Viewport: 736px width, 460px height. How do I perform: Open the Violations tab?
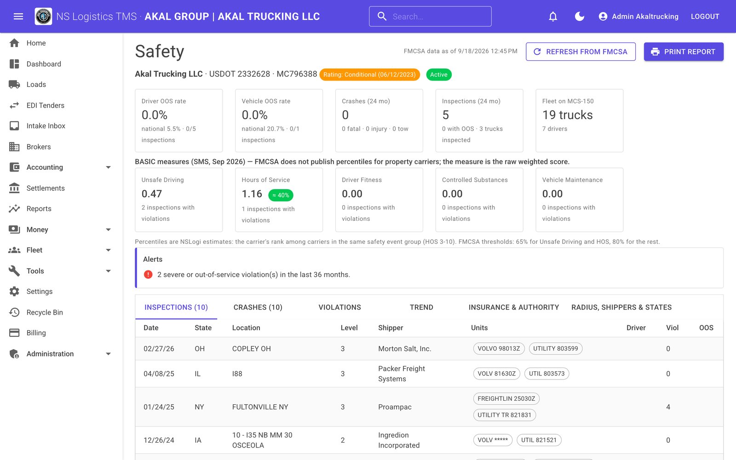pos(340,307)
